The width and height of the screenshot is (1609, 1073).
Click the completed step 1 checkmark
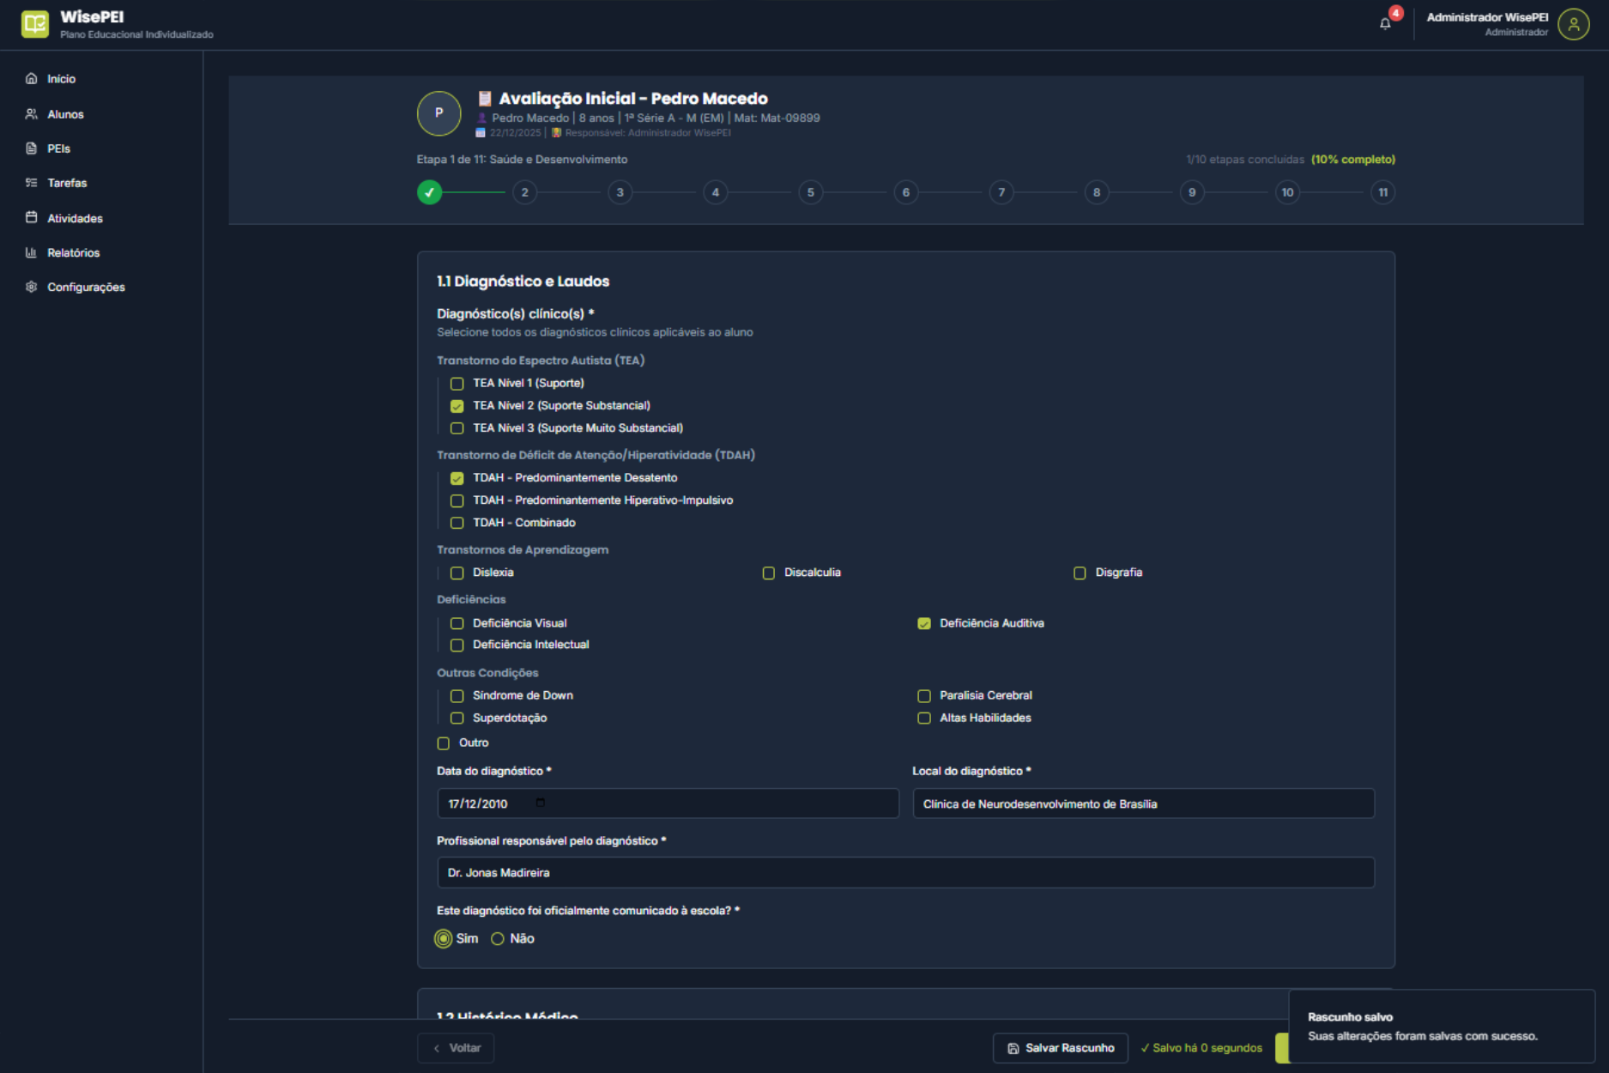(430, 192)
